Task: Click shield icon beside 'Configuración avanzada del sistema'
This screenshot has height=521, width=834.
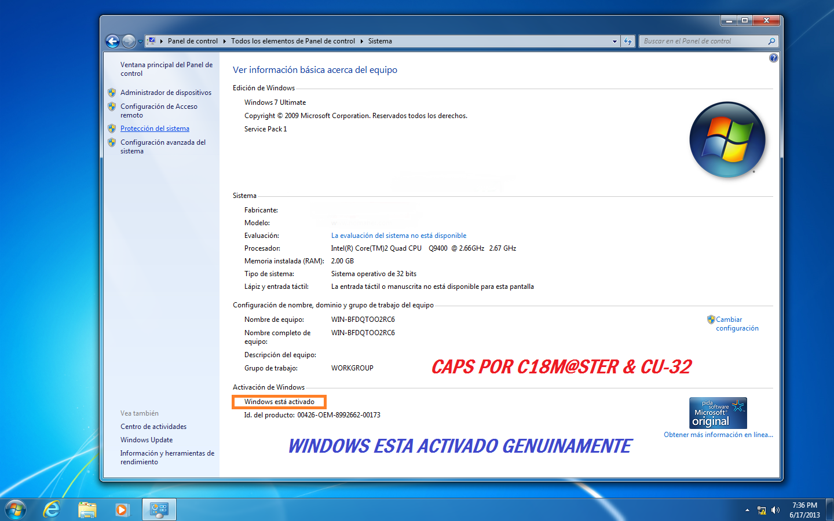Action: pos(112,142)
